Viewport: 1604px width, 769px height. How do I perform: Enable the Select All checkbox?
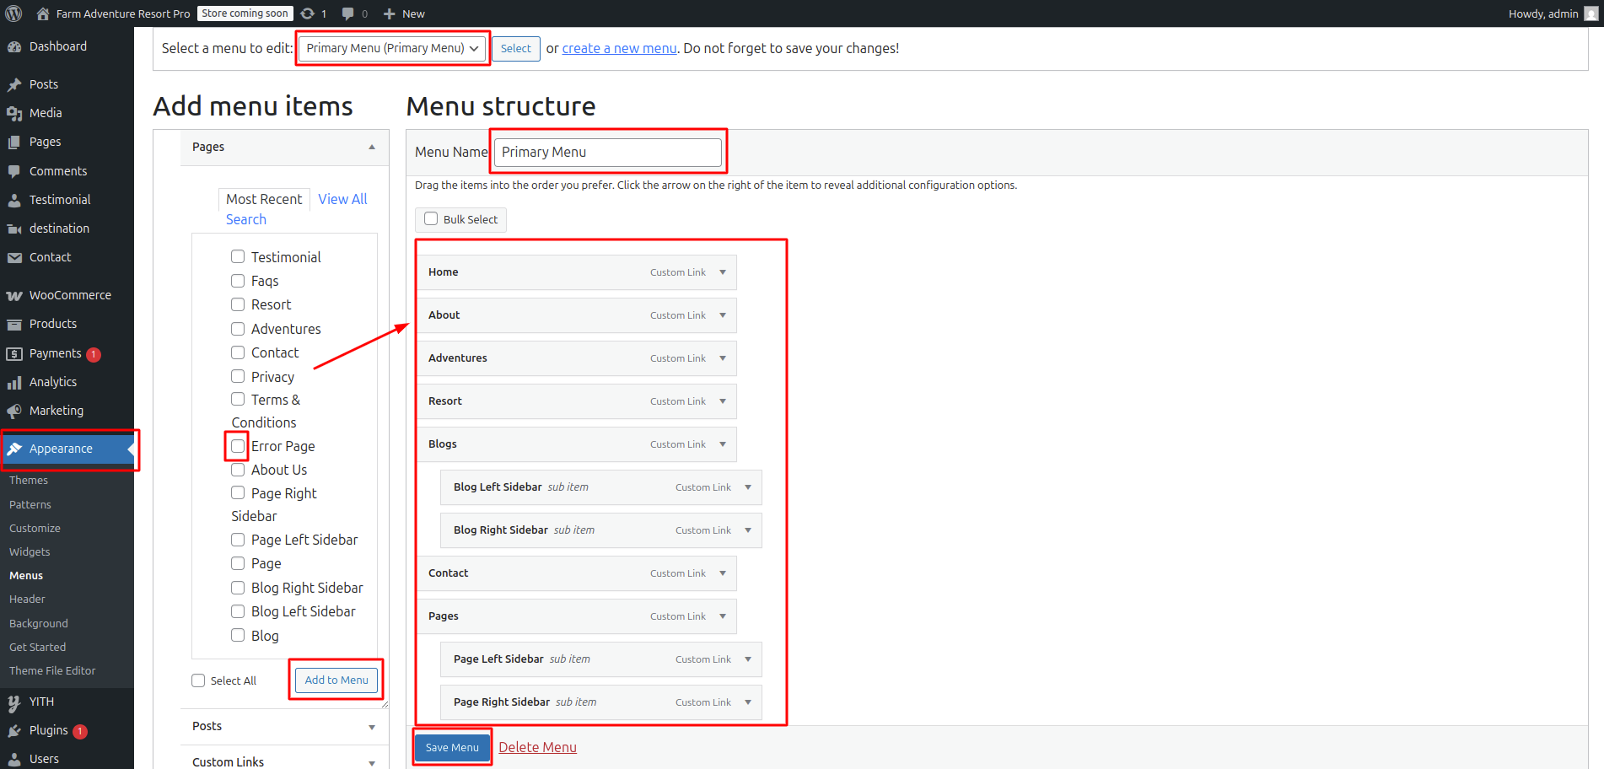click(x=198, y=680)
